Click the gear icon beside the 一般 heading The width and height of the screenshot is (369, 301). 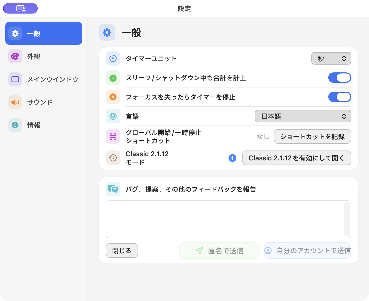click(x=107, y=32)
